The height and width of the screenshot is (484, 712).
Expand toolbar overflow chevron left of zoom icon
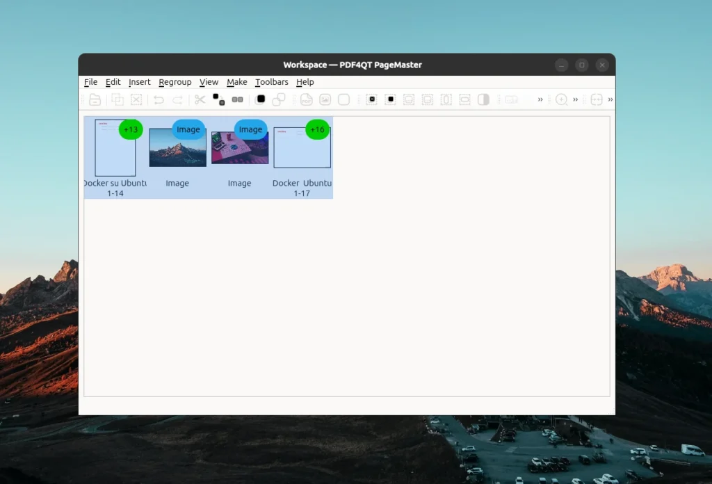540,99
